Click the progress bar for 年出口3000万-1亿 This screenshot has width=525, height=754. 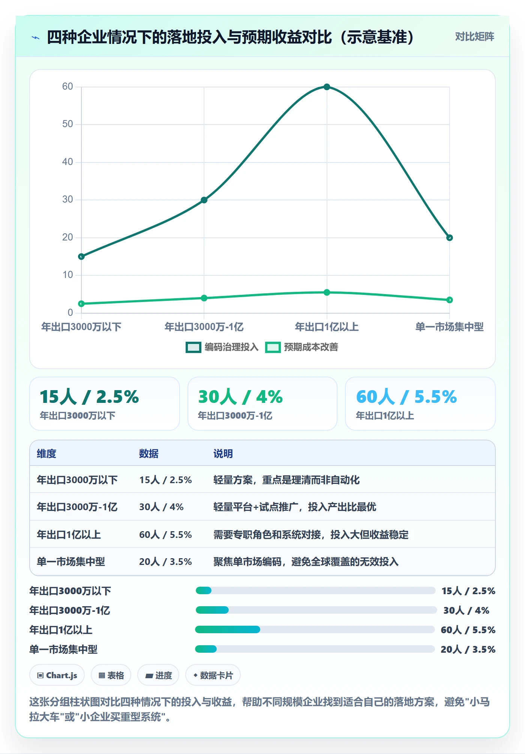tap(316, 610)
